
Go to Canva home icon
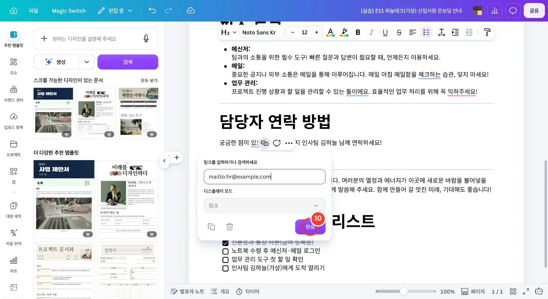pos(14,11)
